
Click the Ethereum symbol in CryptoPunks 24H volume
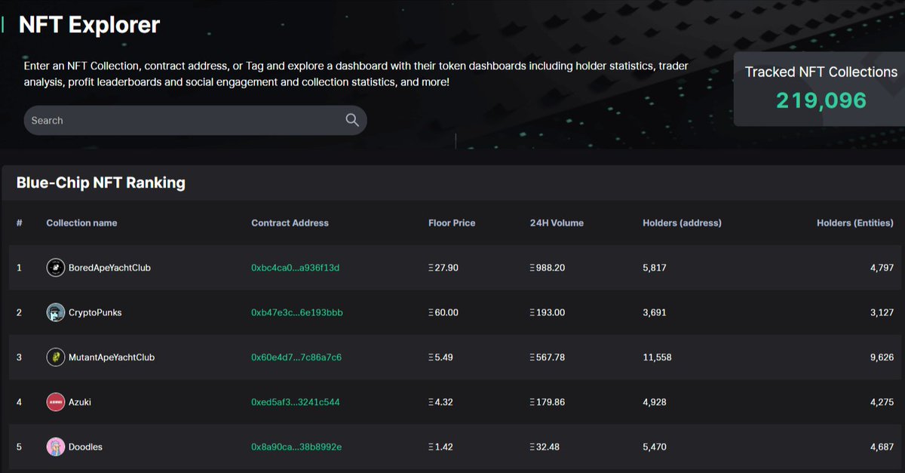coord(533,312)
